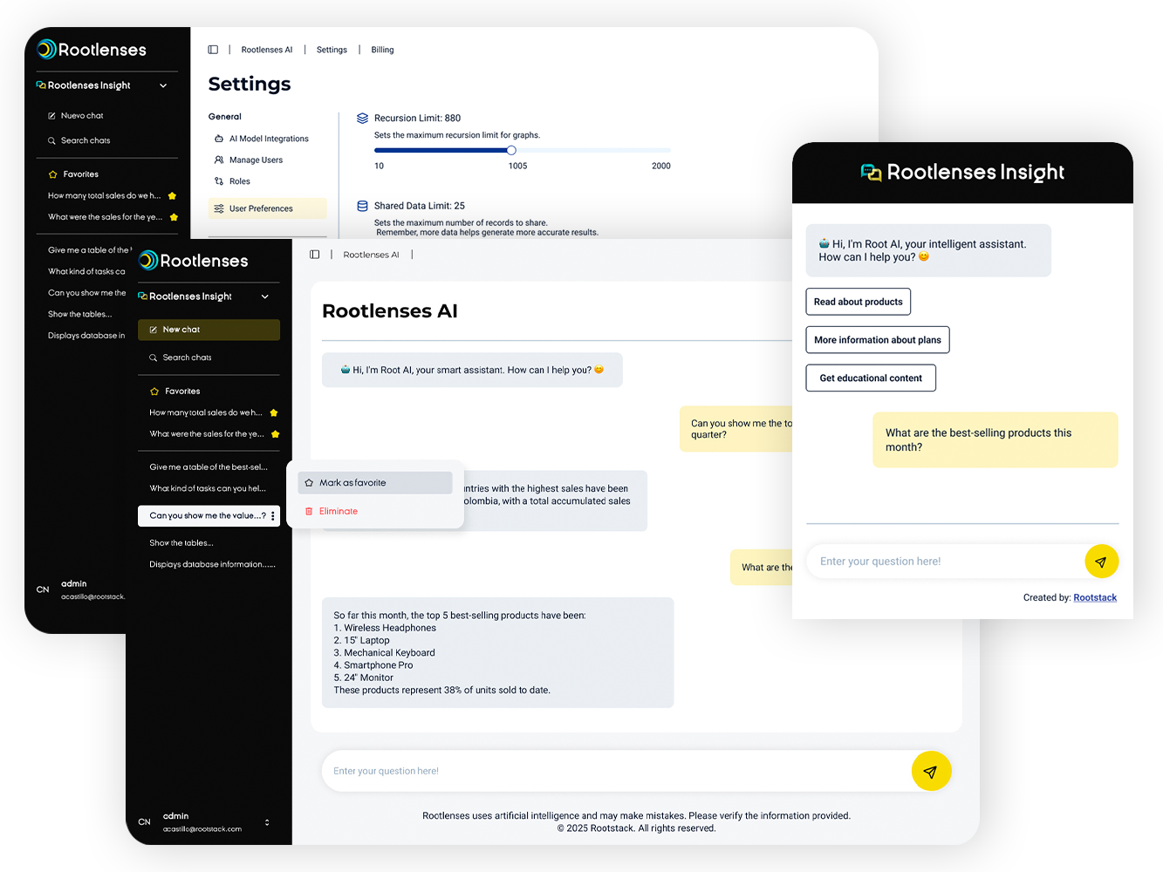
Task: Click the Manage Users icon in Settings sidebar
Action: pos(218,160)
